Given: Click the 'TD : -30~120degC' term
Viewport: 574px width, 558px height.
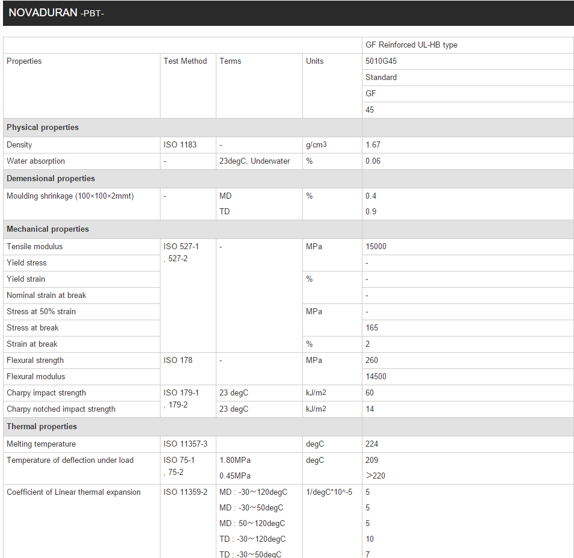Looking at the screenshot, I should [x=252, y=539].
